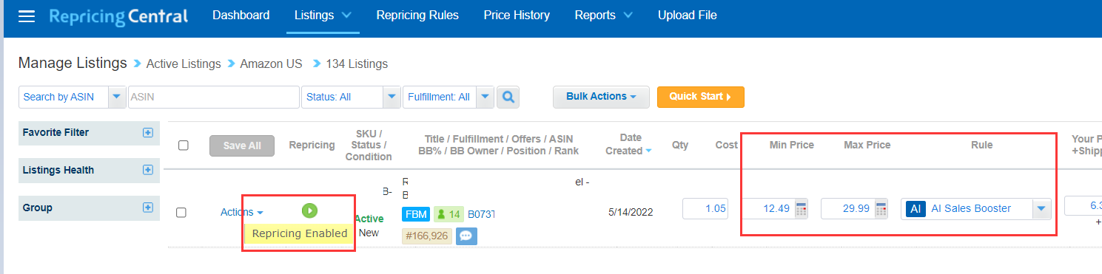Check the listing row checkbox
This screenshot has height=274, width=1102.
tap(181, 213)
